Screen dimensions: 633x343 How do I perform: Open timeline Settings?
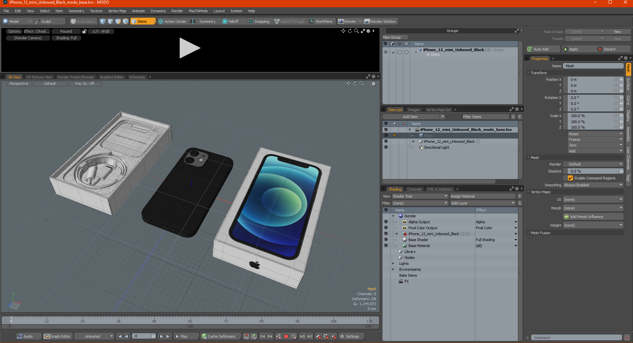(352, 336)
